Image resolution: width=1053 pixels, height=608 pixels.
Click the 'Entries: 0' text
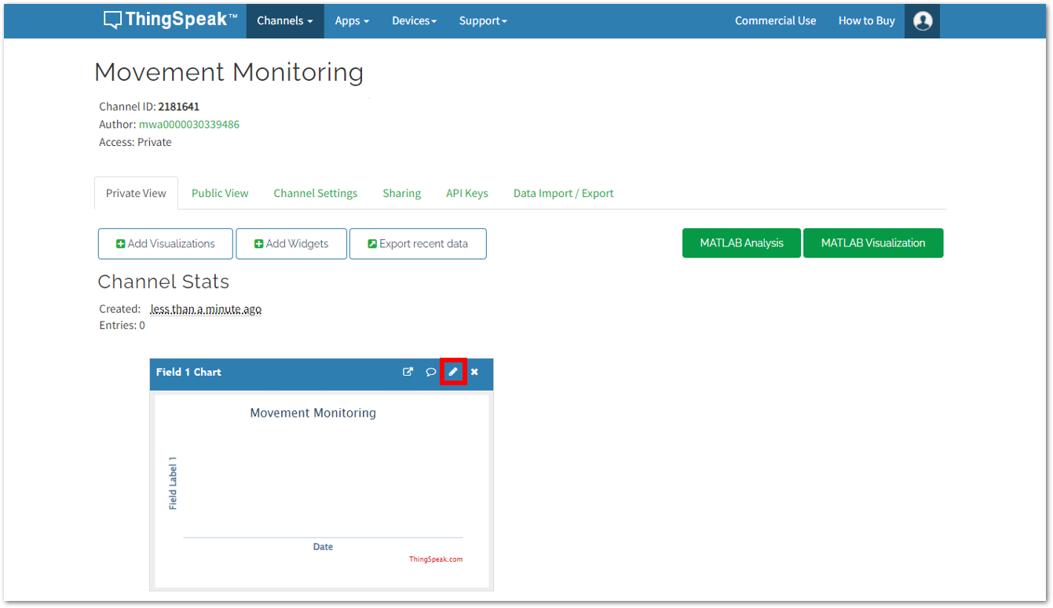point(122,325)
